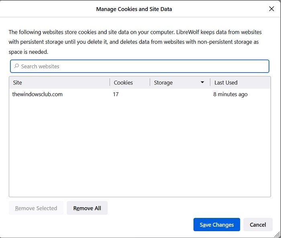Remove All cookies and site data
Screen dimensions: 281x238
(x=87, y=208)
